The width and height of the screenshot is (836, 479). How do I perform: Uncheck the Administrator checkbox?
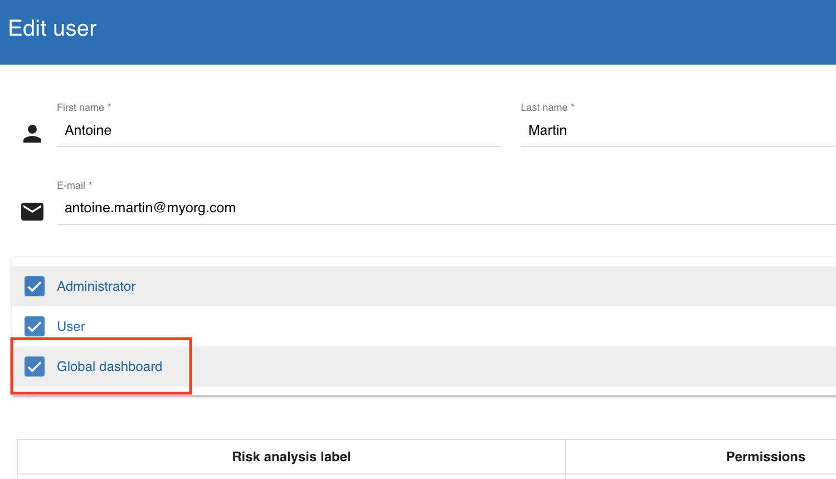pos(35,286)
